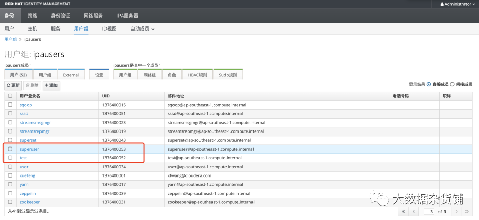
Task: Go to previous page of results
Action: click(x=414, y=212)
